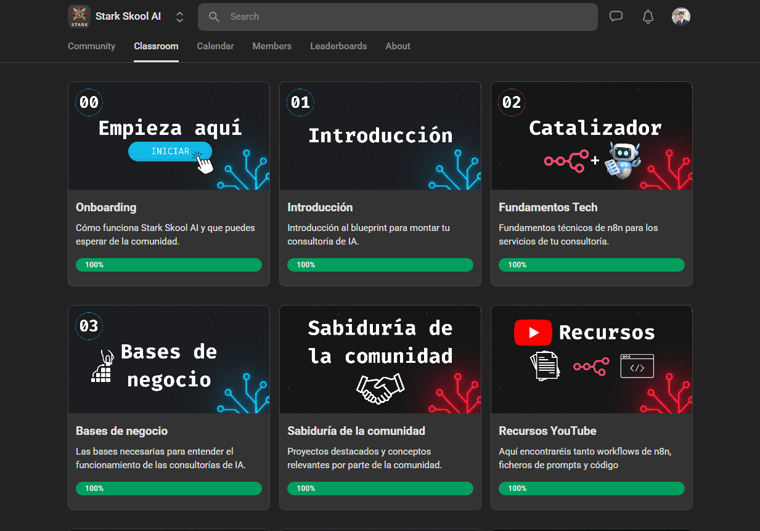
Task: Click the 01 number badge on Introducción
Action: click(300, 102)
